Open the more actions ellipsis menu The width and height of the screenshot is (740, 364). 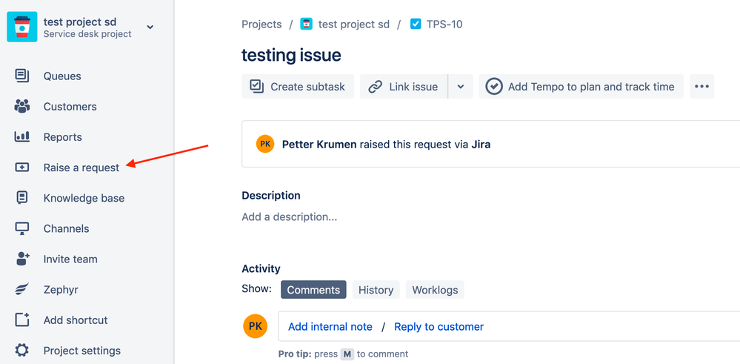[x=701, y=87]
